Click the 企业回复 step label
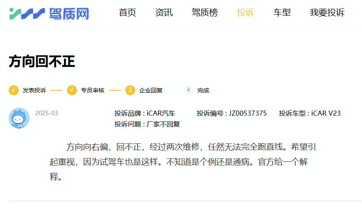 coord(151,90)
